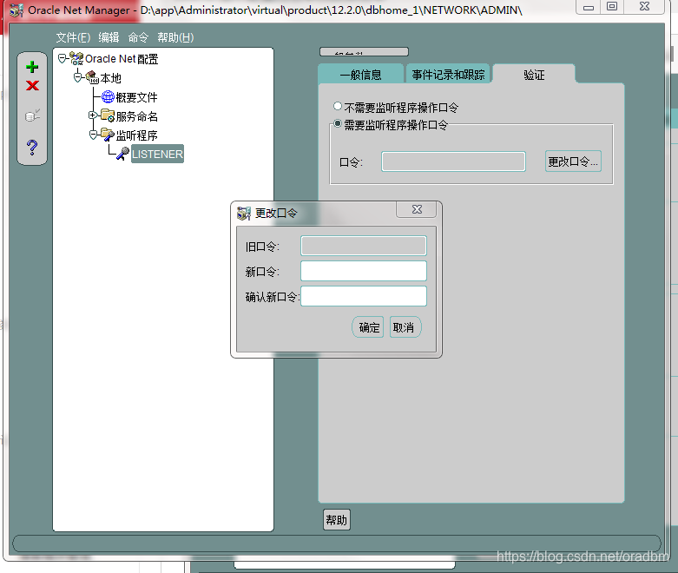Click the Oracle Net Manager title bar icon
Image resolution: width=678 pixels, height=573 pixels.
click(x=16, y=10)
